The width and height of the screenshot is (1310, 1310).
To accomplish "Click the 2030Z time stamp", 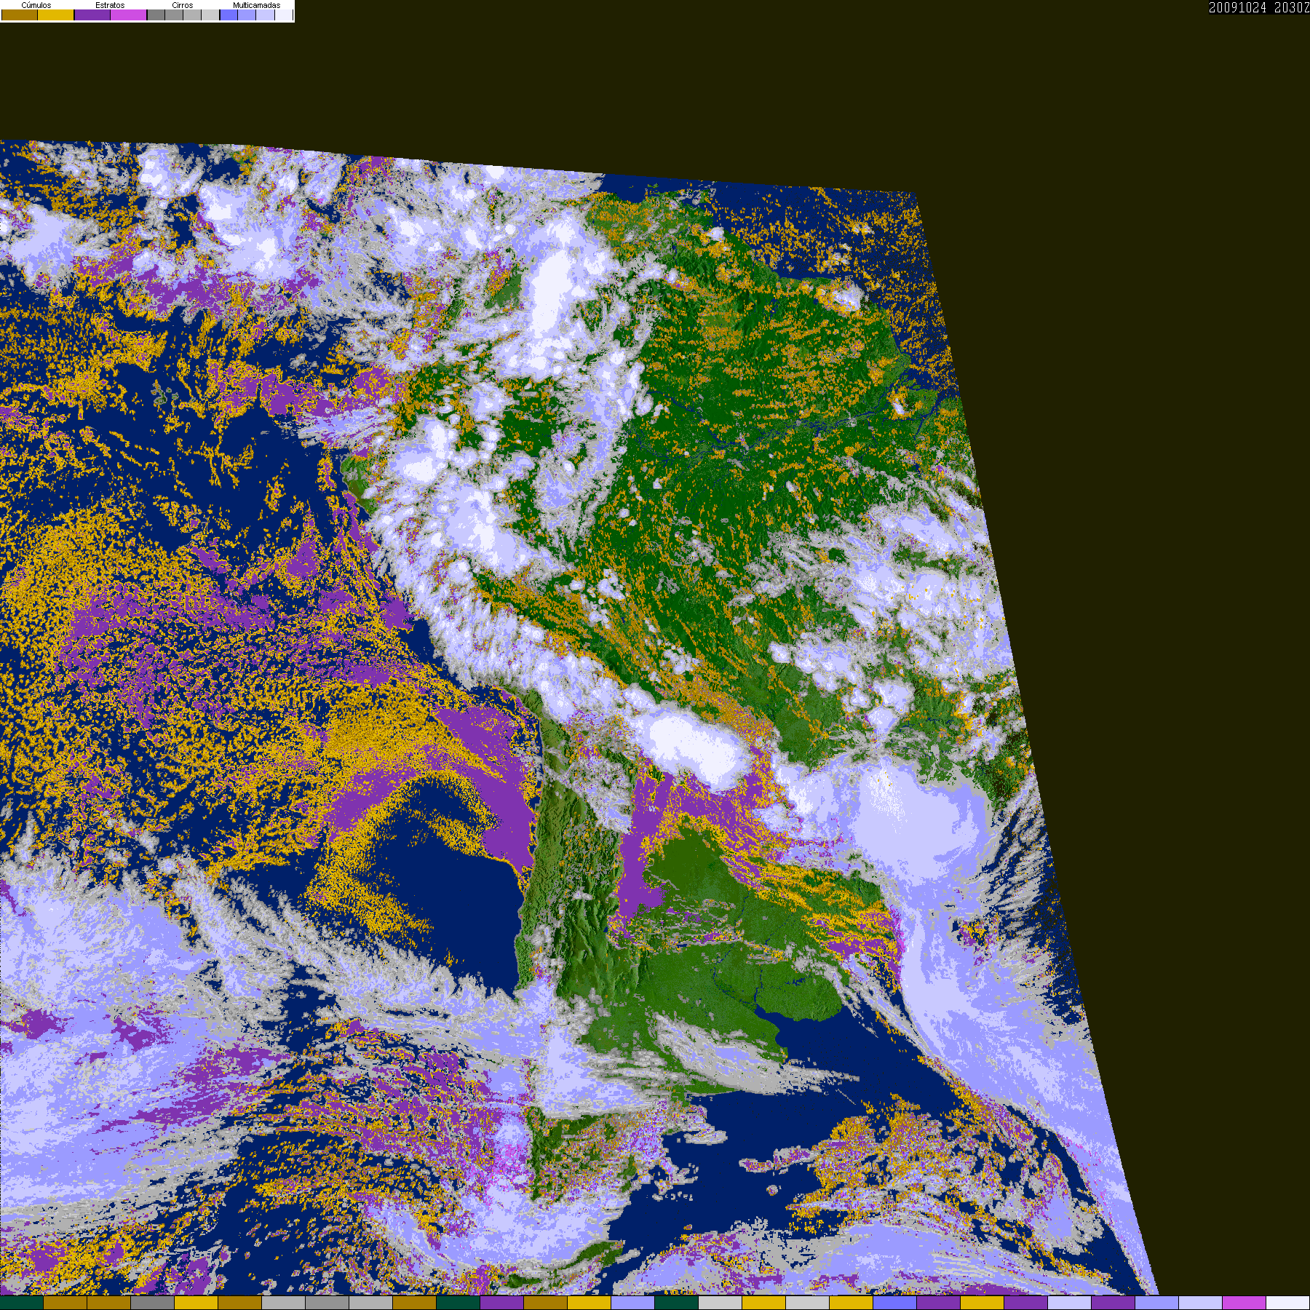I will [1292, 7].
